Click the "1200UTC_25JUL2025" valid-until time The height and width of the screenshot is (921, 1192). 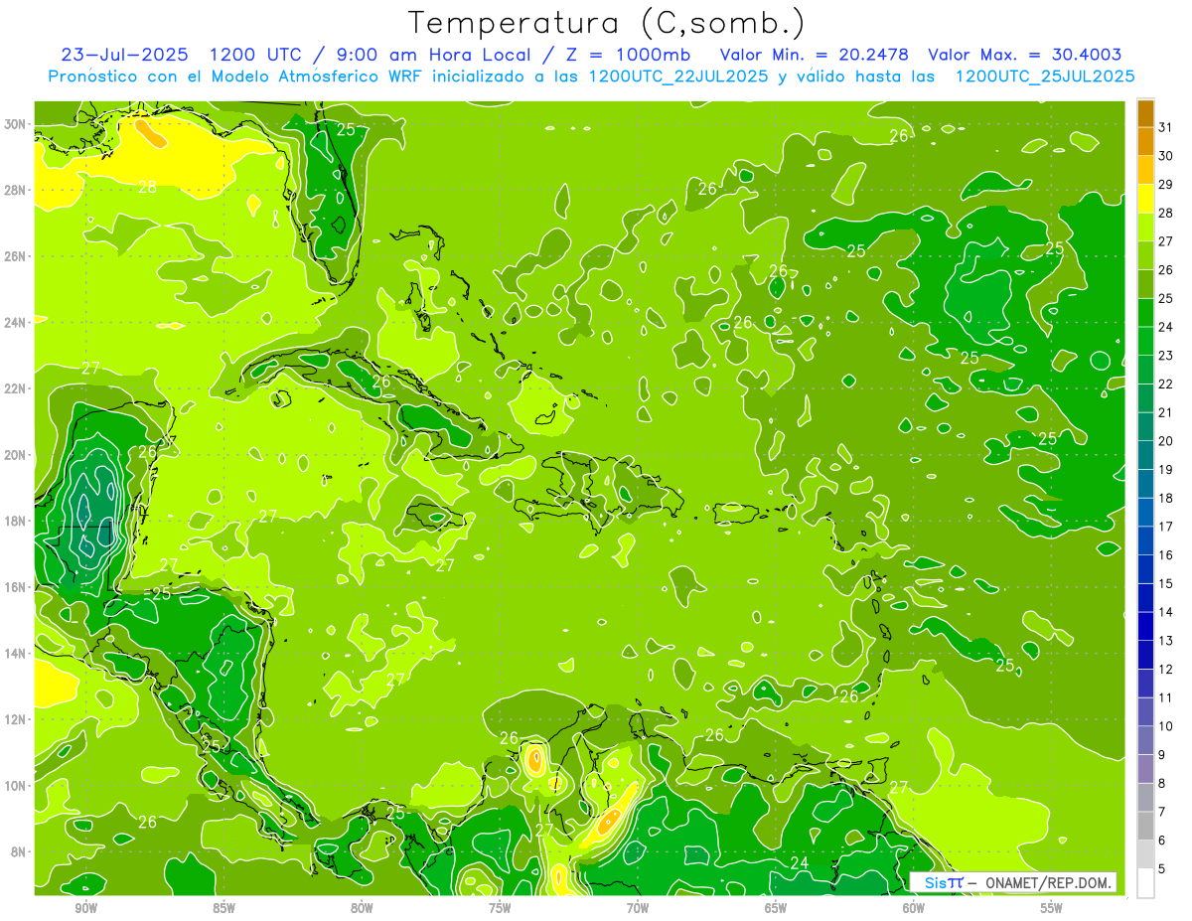tap(1045, 77)
